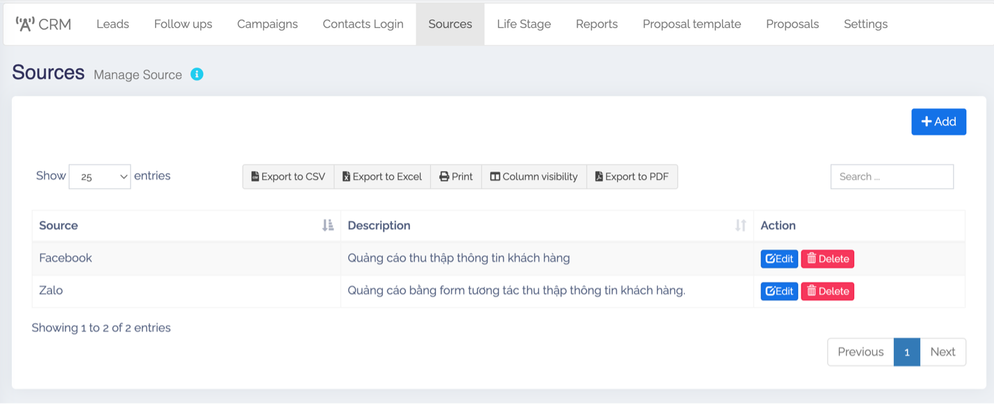Open the Show entries dropdown
The image size is (994, 405).
coord(99,176)
